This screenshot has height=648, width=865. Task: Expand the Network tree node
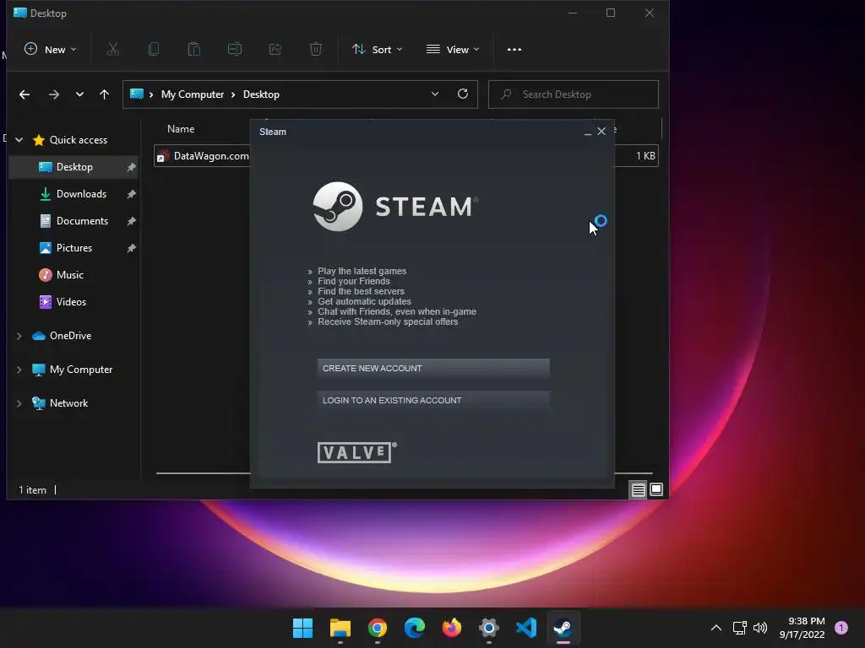(19, 403)
